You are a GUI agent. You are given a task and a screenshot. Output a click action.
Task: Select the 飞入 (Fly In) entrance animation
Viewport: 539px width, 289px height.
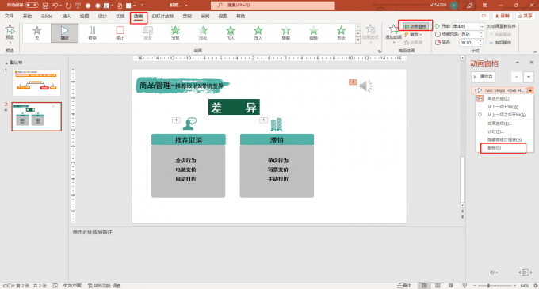pos(231,33)
